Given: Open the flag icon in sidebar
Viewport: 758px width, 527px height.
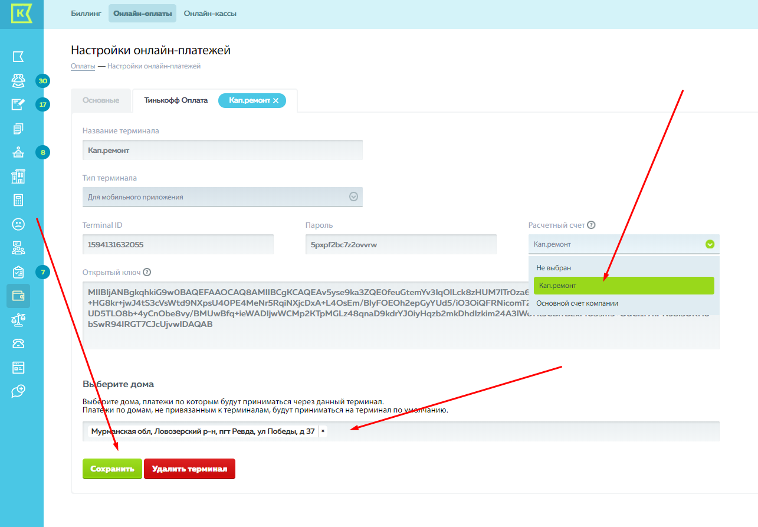Looking at the screenshot, I should coord(18,57).
